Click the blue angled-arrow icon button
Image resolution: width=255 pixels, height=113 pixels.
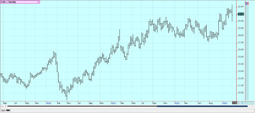click(242, 103)
